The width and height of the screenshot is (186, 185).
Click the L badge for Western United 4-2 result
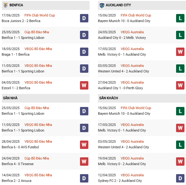[x=180, y=68]
